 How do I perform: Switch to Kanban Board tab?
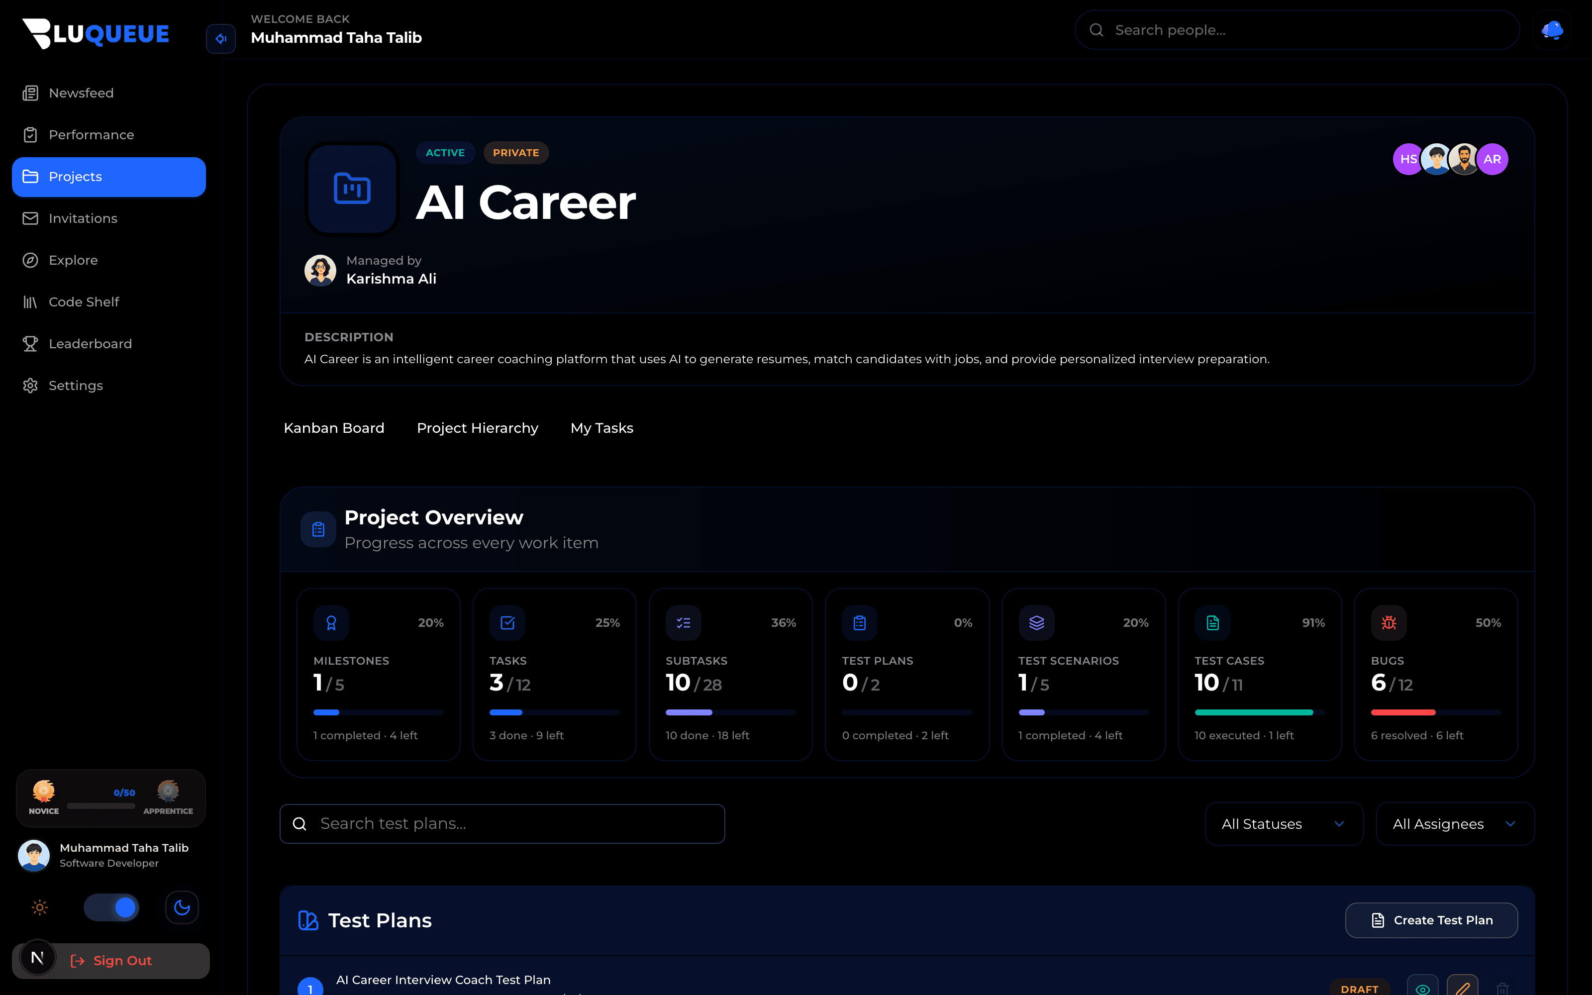[x=333, y=428]
